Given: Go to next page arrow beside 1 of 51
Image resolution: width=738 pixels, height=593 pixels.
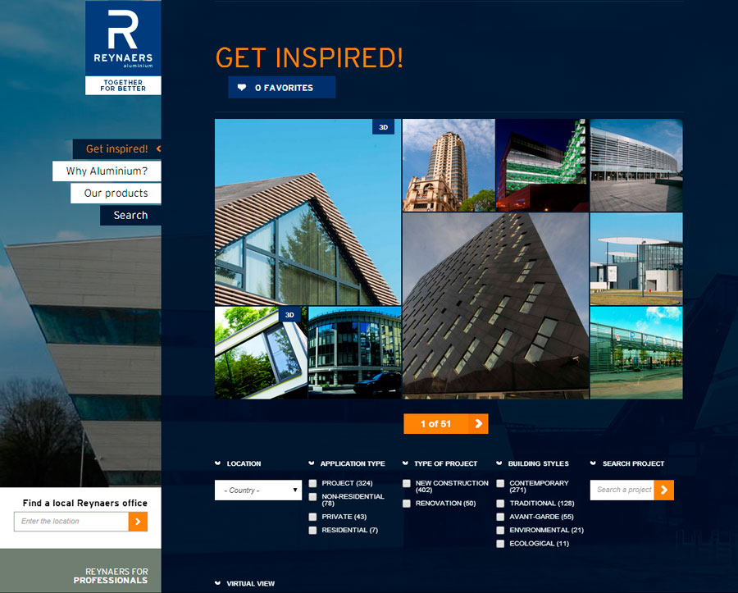Looking at the screenshot, I should 479,423.
